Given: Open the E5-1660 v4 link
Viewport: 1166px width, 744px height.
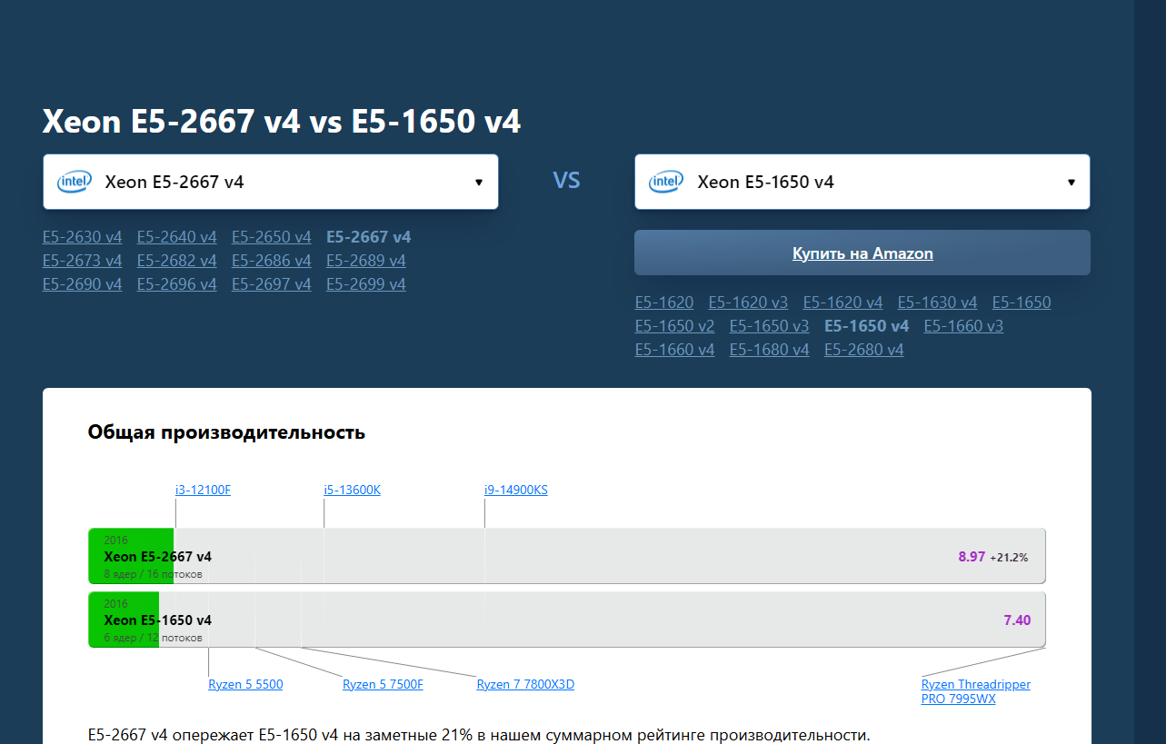Looking at the screenshot, I should pyautogui.click(x=674, y=350).
